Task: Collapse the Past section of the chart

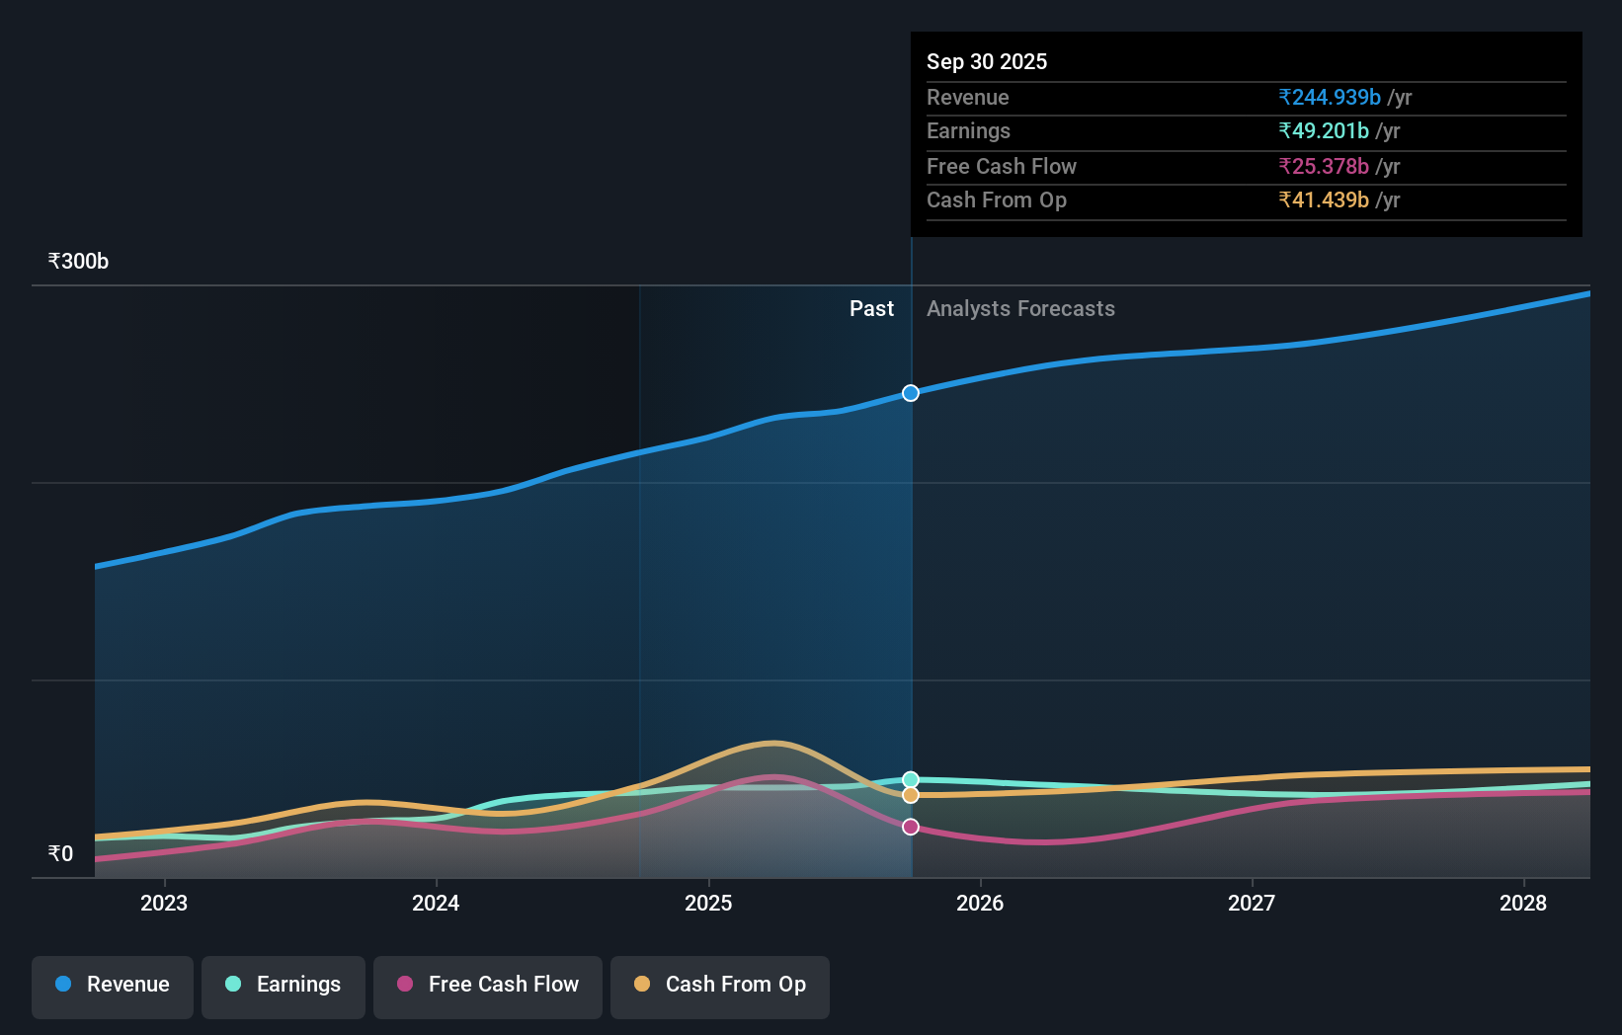Action: coord(871,308)
